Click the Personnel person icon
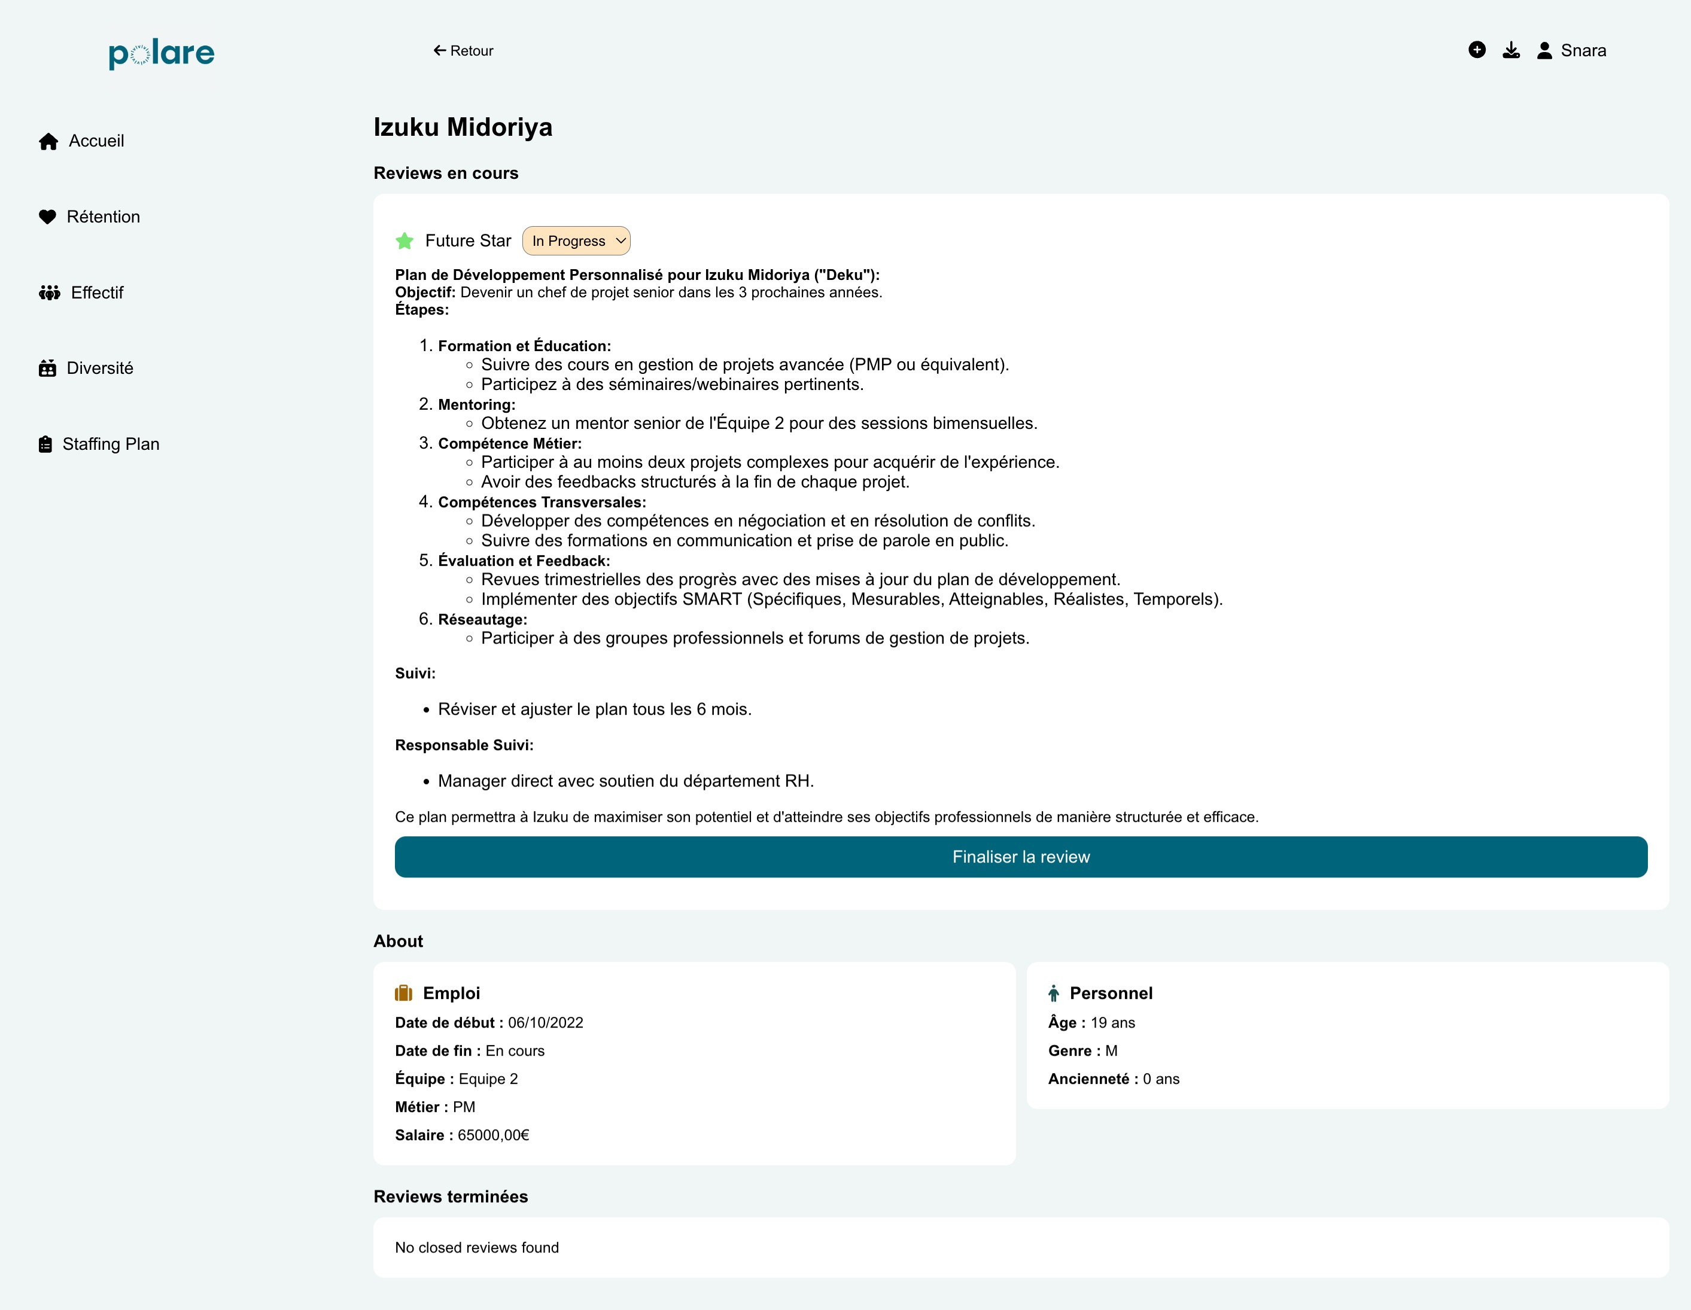The image size is (1691, 1310). [1053, 994]
